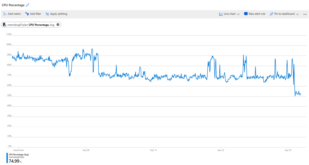
Task: Expand the Line chart dropdown chevron
Action: [238, 14]
